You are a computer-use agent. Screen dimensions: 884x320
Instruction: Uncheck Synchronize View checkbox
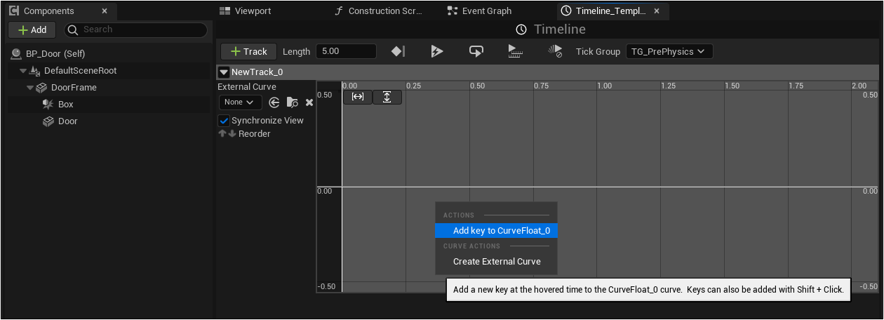pos(225,121)
